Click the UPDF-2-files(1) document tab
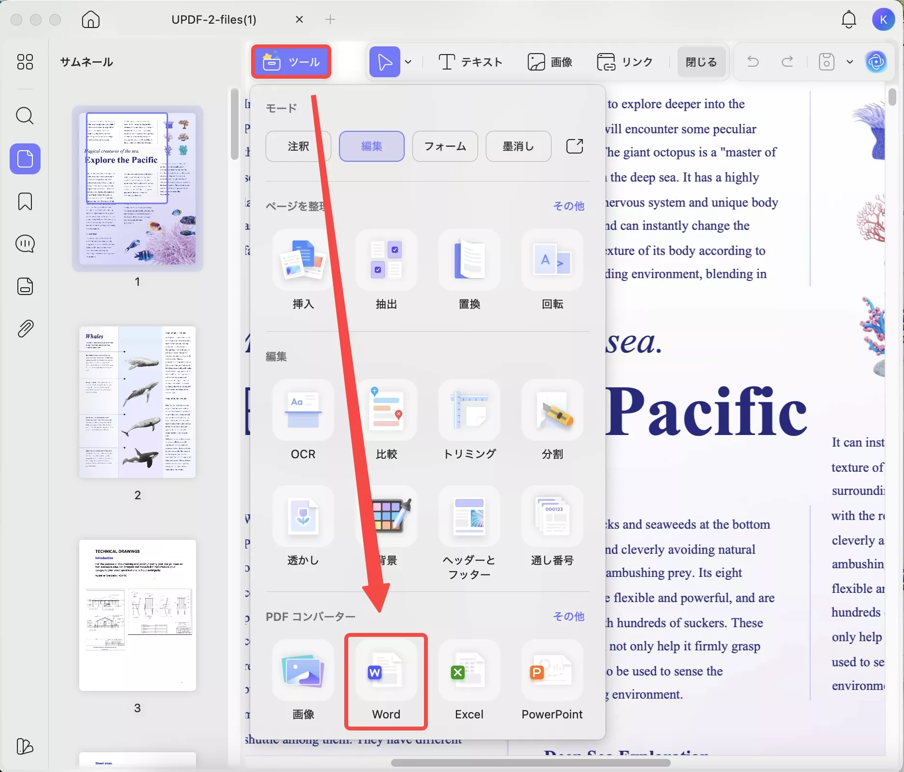 214,19
